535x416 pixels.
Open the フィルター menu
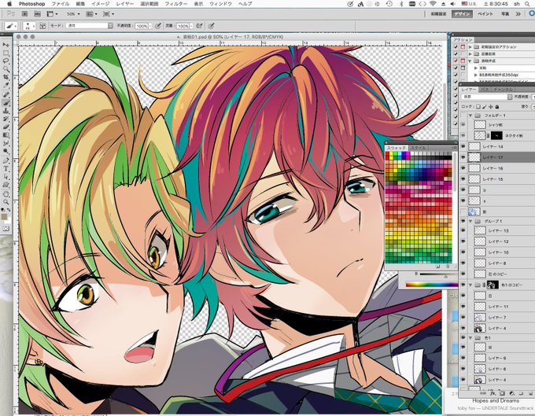pyautogui.click(x=176, y=4)
